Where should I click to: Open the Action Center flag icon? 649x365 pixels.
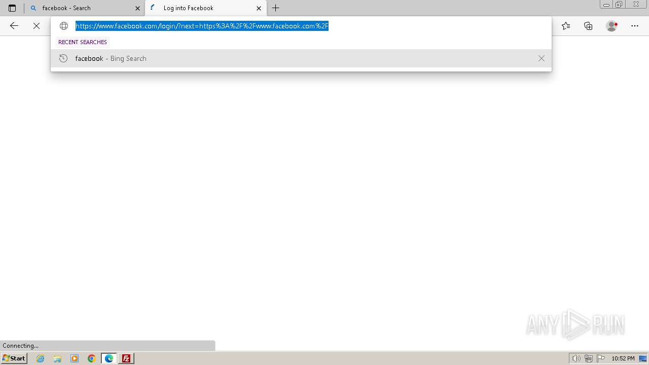point(601,358)
